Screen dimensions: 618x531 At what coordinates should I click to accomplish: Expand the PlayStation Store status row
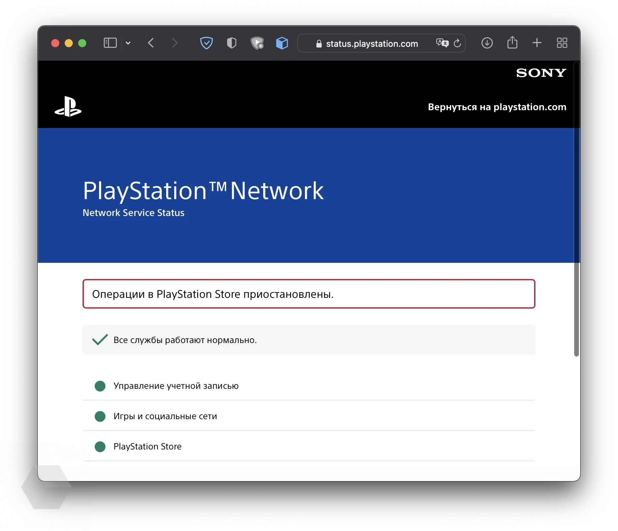309,446
